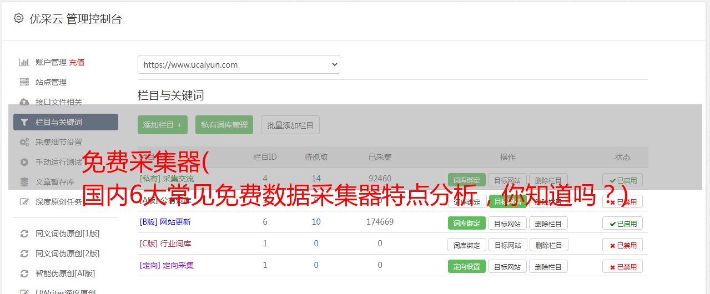Click the filter icon on 栏目与关键词
The height and width of the screenshot is (294, 710).
(x=24, y=122)
